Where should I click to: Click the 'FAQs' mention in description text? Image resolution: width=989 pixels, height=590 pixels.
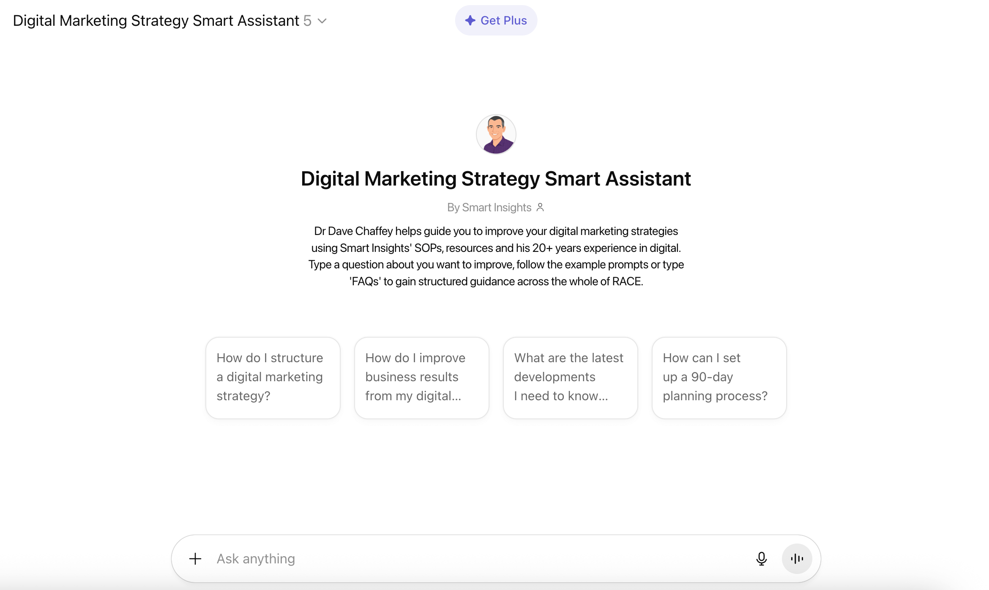366,281
